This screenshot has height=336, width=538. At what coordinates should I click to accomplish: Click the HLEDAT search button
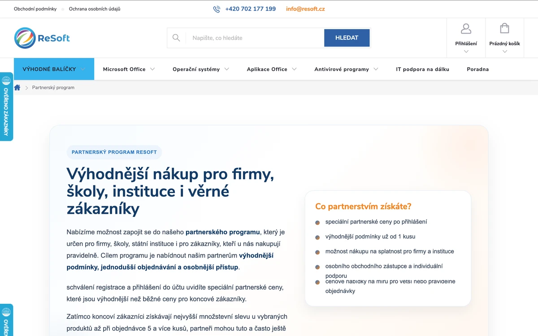(x=347, y=38)
